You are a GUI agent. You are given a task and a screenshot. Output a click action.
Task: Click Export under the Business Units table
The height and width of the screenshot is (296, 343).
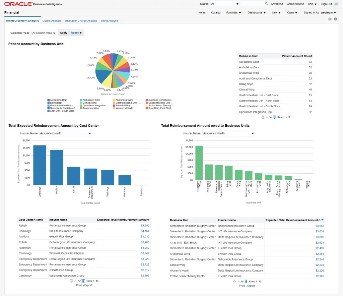[x=251, y=286]
